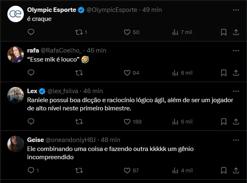Like rafa's "Esse mlk é louco" tweet
This screenshot has height=183, width=247.
tap(127, 73)
